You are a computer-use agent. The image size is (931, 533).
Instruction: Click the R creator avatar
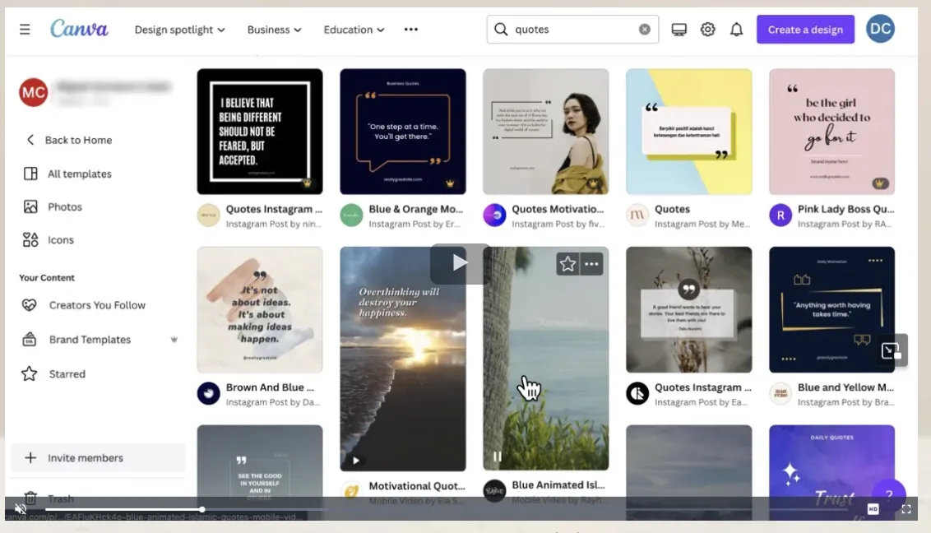point(780,215)
